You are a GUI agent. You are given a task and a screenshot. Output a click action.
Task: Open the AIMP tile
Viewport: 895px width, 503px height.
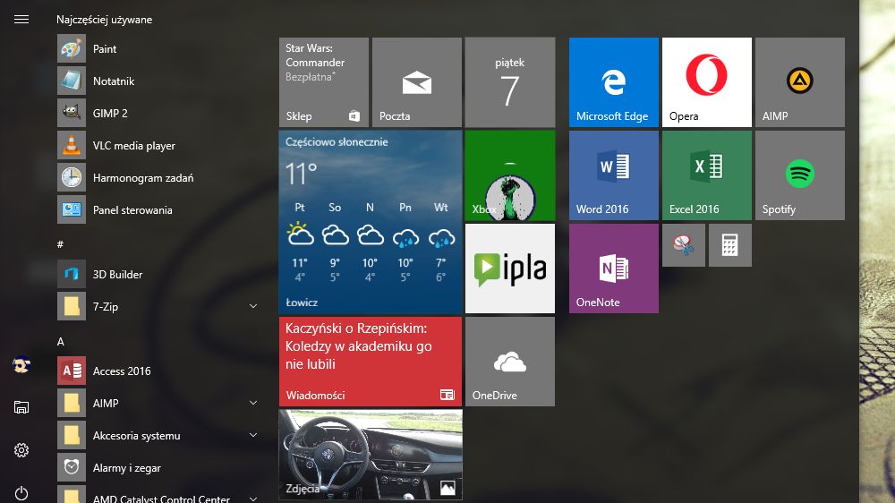tap(799, 82)
